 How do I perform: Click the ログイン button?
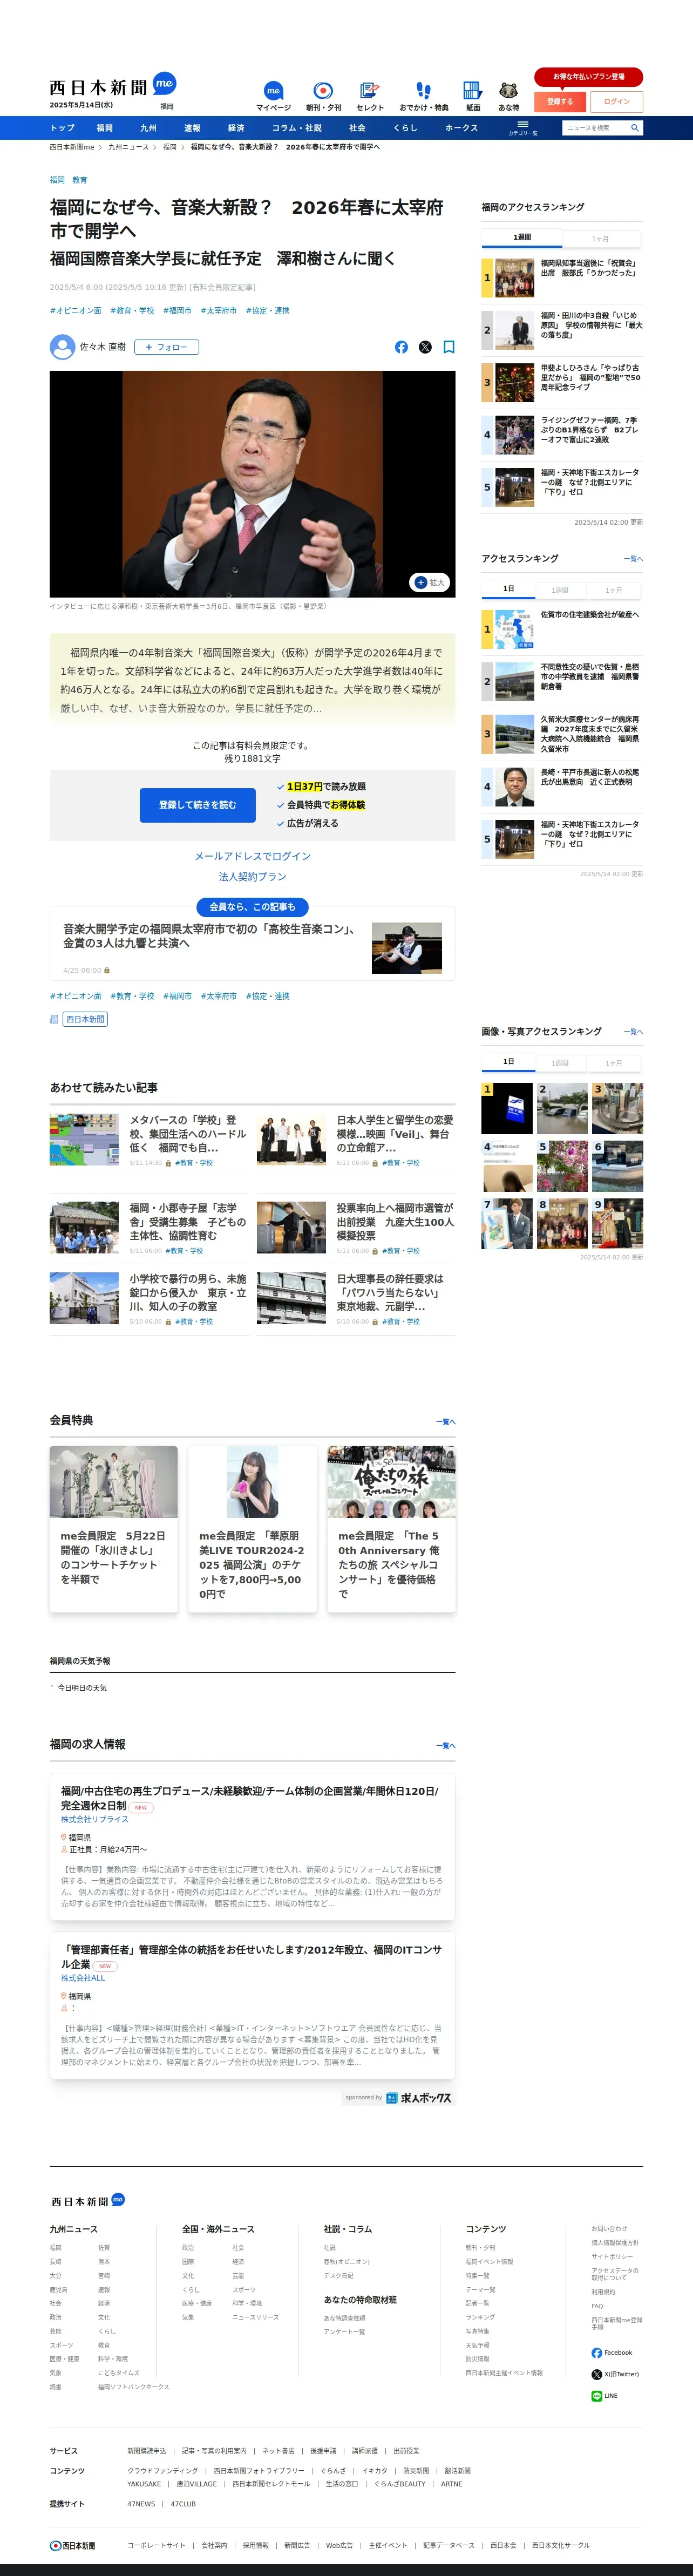click(617, 101)
